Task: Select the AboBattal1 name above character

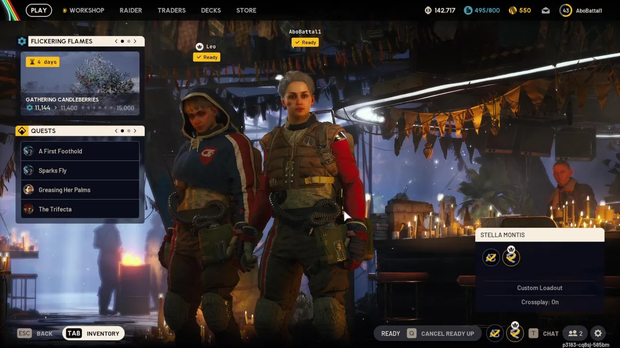Action: [305, 31]
